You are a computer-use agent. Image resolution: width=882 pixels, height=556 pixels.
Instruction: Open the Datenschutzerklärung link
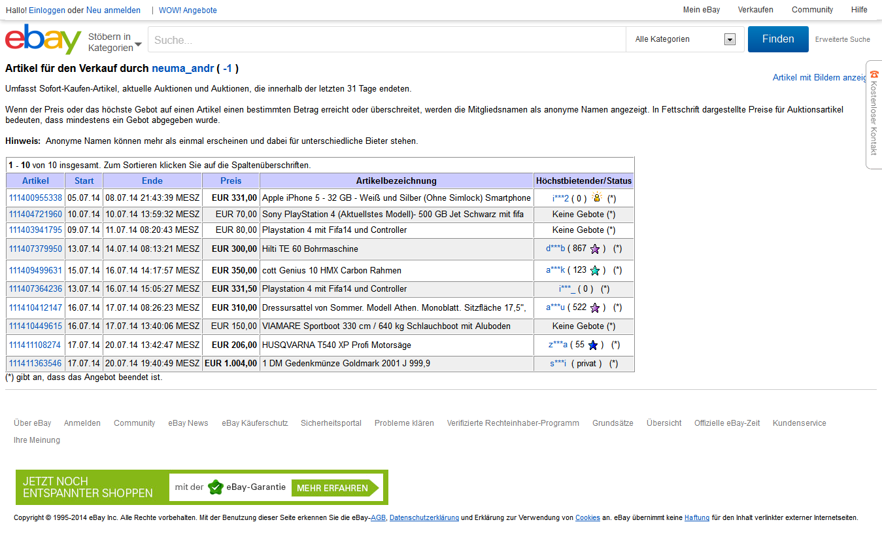click(x=424, y=518)
